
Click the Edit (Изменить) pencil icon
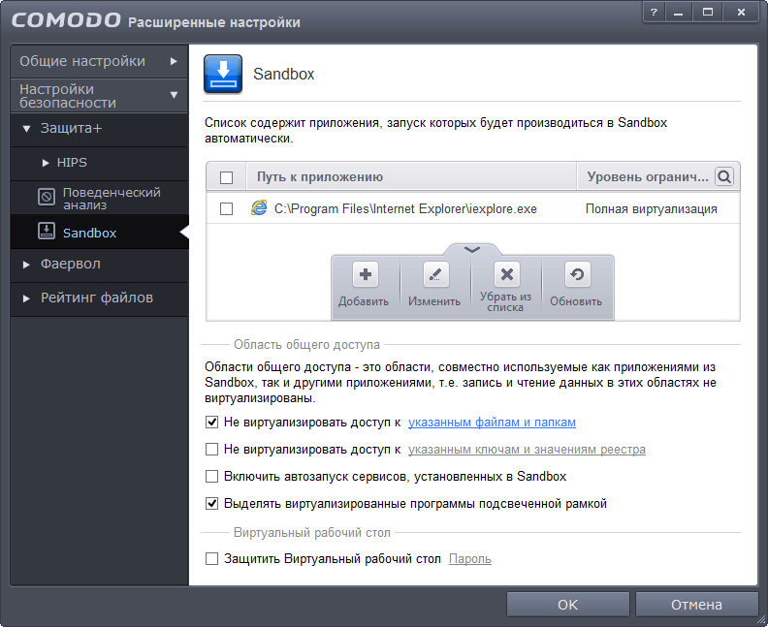click(436, 274)
